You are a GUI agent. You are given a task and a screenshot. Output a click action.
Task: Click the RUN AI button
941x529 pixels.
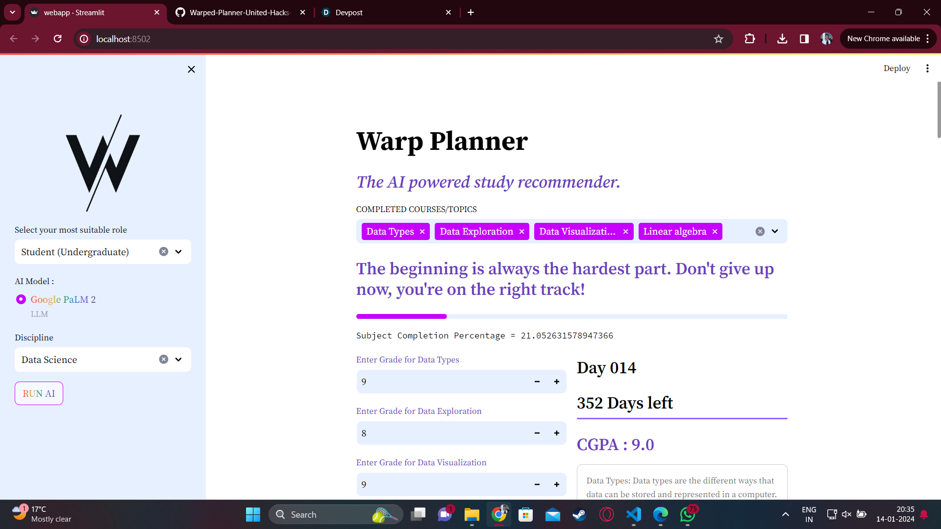[x=39, y=394]
